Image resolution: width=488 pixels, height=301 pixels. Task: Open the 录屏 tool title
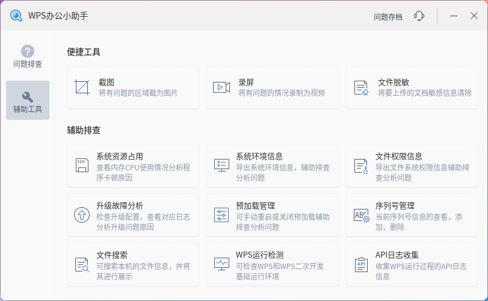coord(246,82)
